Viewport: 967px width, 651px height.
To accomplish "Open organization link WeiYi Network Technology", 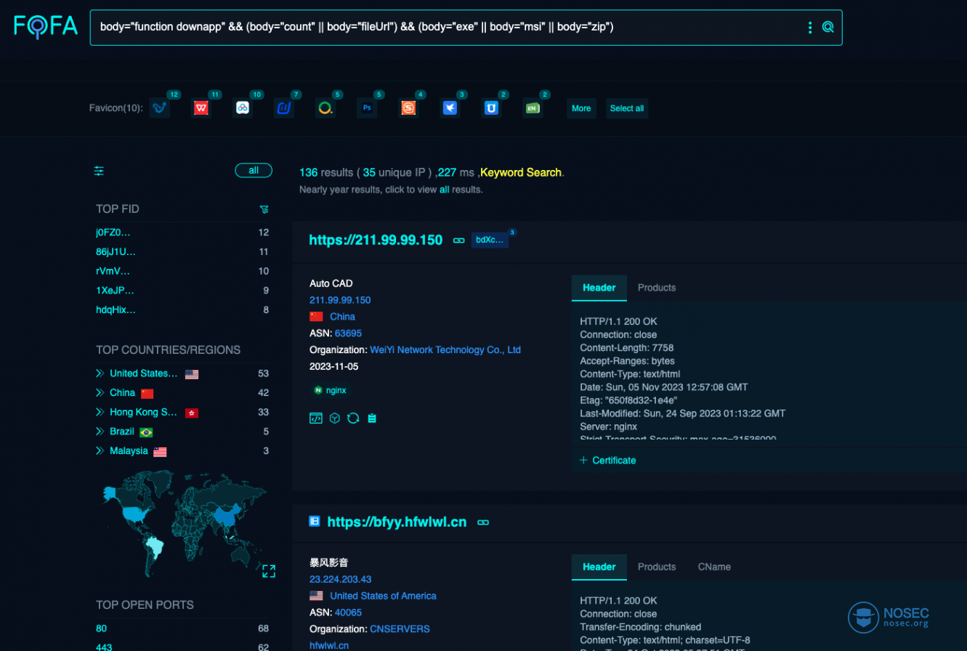I will coord(445,349).
